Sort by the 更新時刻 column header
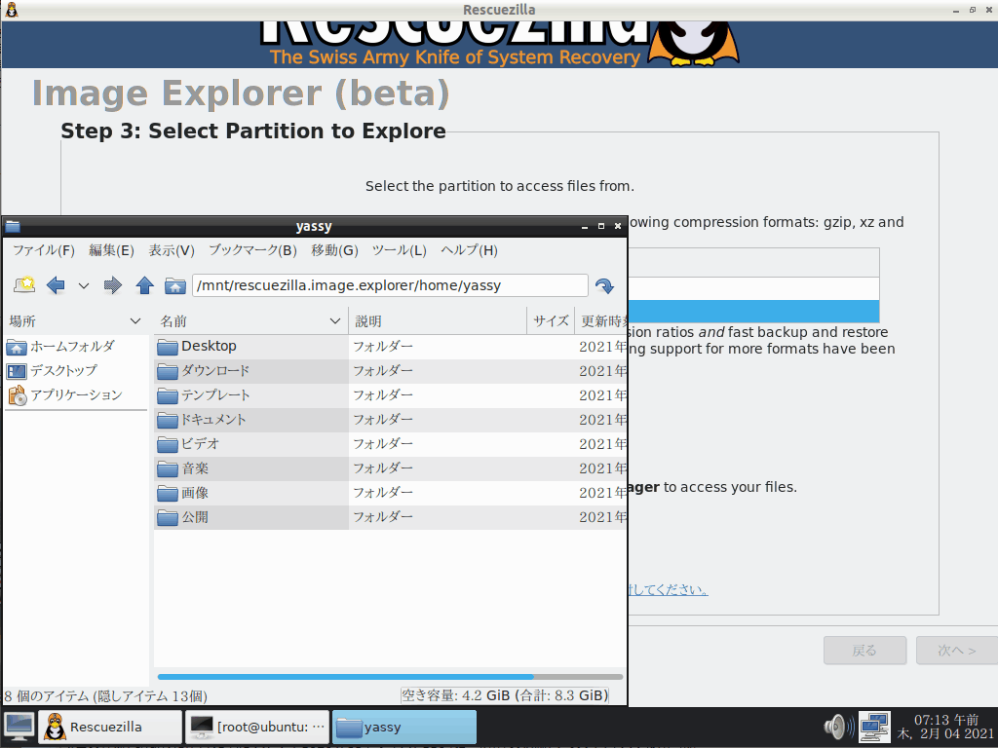The image size is (998, 748). click(x=600, y=321)
